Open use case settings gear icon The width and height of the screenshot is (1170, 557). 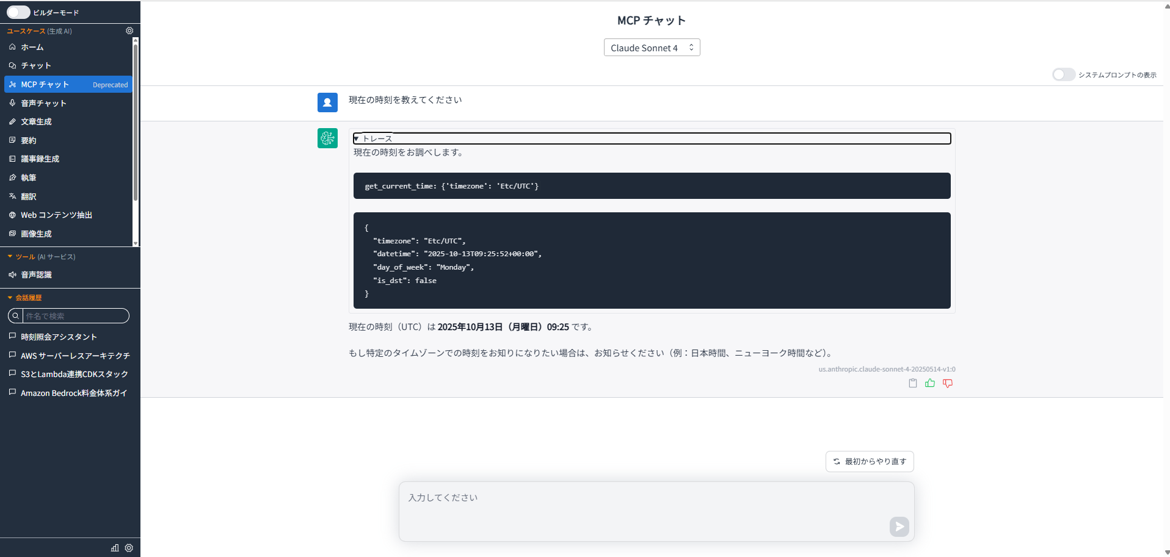coord(129,31)
